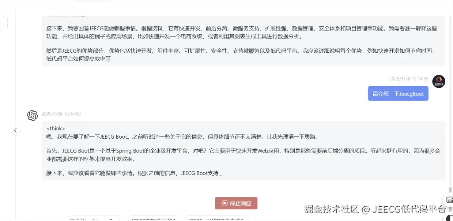Click the streaming reply ending with JEECG Boot支持
Screen dimensions: 453x221
point(243,150)
